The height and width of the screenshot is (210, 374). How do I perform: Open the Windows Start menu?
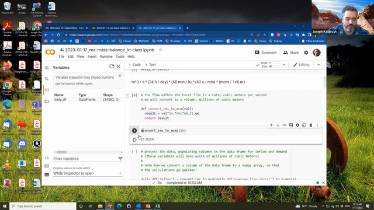click(x=5, y=206)
